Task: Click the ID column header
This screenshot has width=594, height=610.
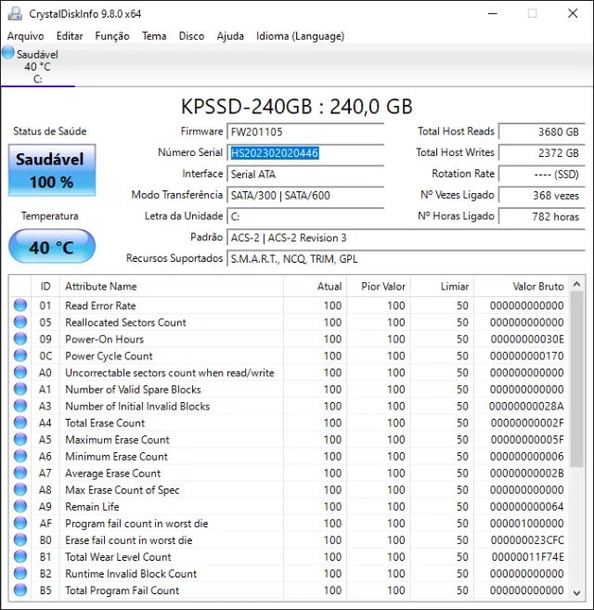Action: click(45, 287)
